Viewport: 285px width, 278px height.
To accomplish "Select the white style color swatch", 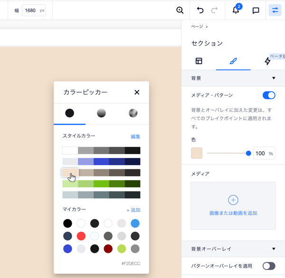I will coord(70,150).
